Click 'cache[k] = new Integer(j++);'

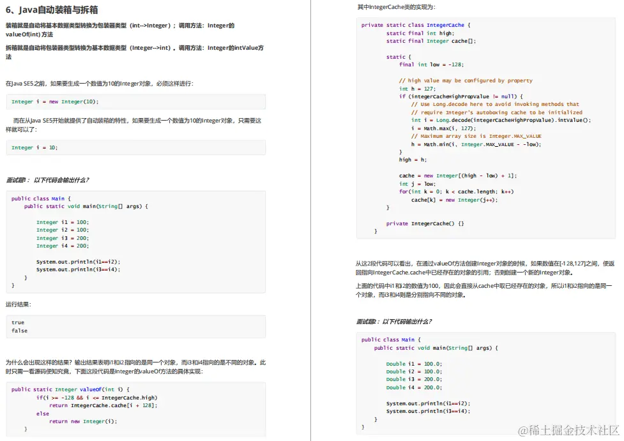click(455, 200)
